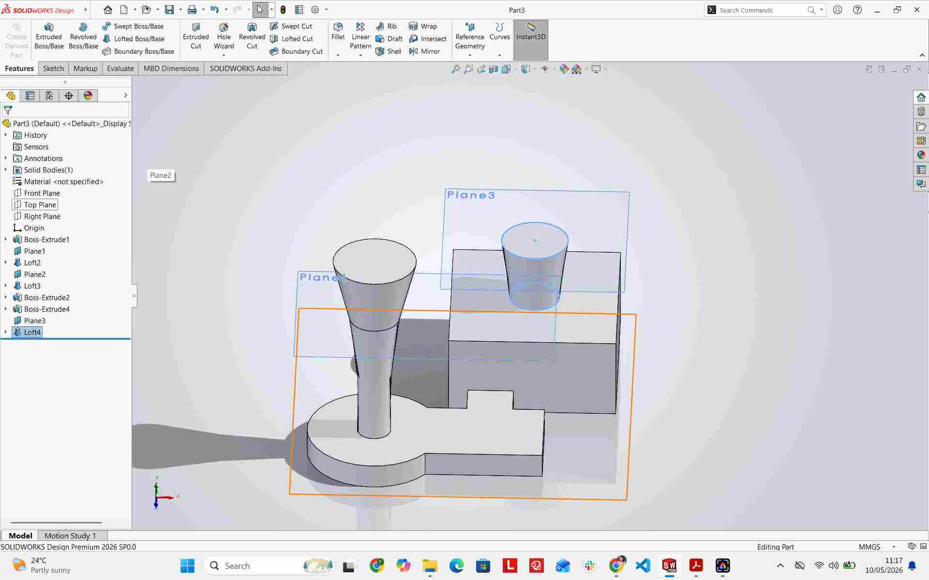Expand the Loft2 feature
This screenshot has width=929, height=580.
tap(6, 262)
